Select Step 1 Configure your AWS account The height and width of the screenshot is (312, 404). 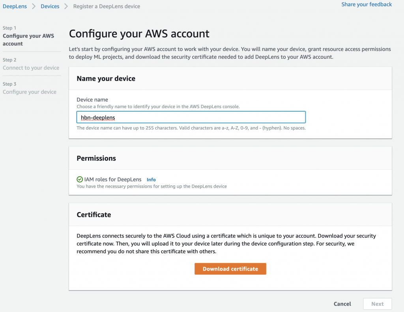click(28, 36)
